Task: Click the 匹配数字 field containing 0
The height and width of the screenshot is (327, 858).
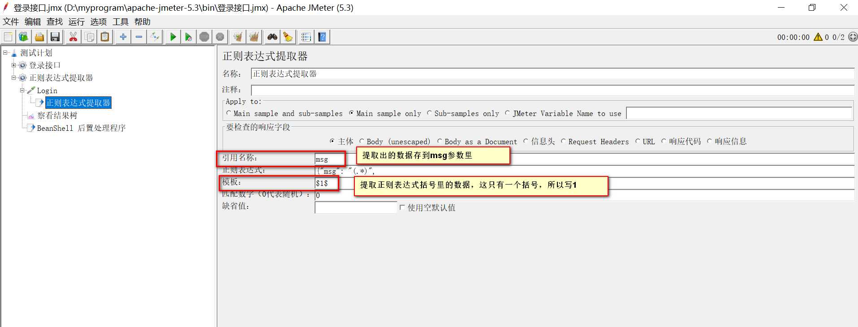Action: [584, 195]
